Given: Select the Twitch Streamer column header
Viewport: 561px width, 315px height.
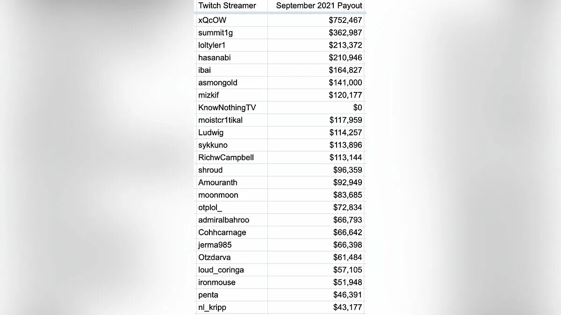Looking at the screenshot, I should point(231,6).
